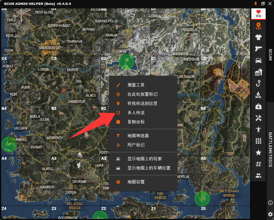
Task: Open the map location pin sidebar icon
Action: (x=258, y=26)
